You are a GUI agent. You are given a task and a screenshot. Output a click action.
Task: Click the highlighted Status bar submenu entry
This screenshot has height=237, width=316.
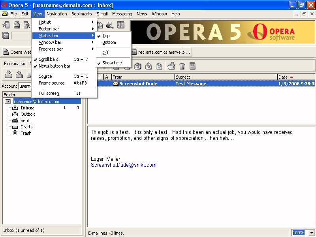(64, 36)
